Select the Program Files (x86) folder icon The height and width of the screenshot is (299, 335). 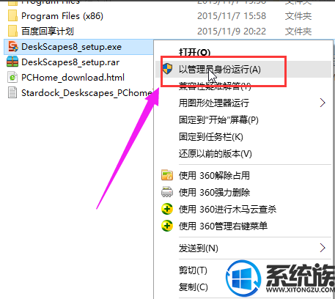point(12,16)
